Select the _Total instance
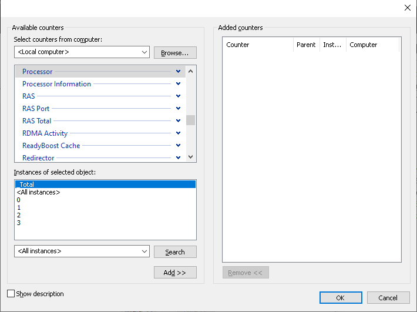The height and width of the screenshot is (312, 417). coord(105,184)
